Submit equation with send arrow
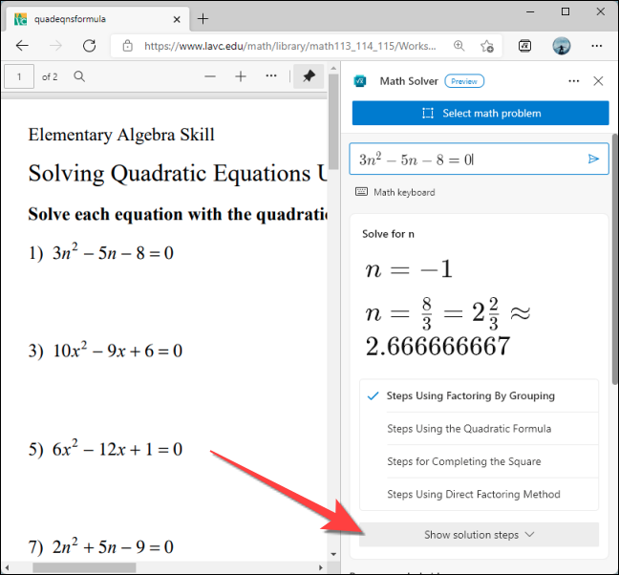 pyautogui.click(x=593, y=160)
